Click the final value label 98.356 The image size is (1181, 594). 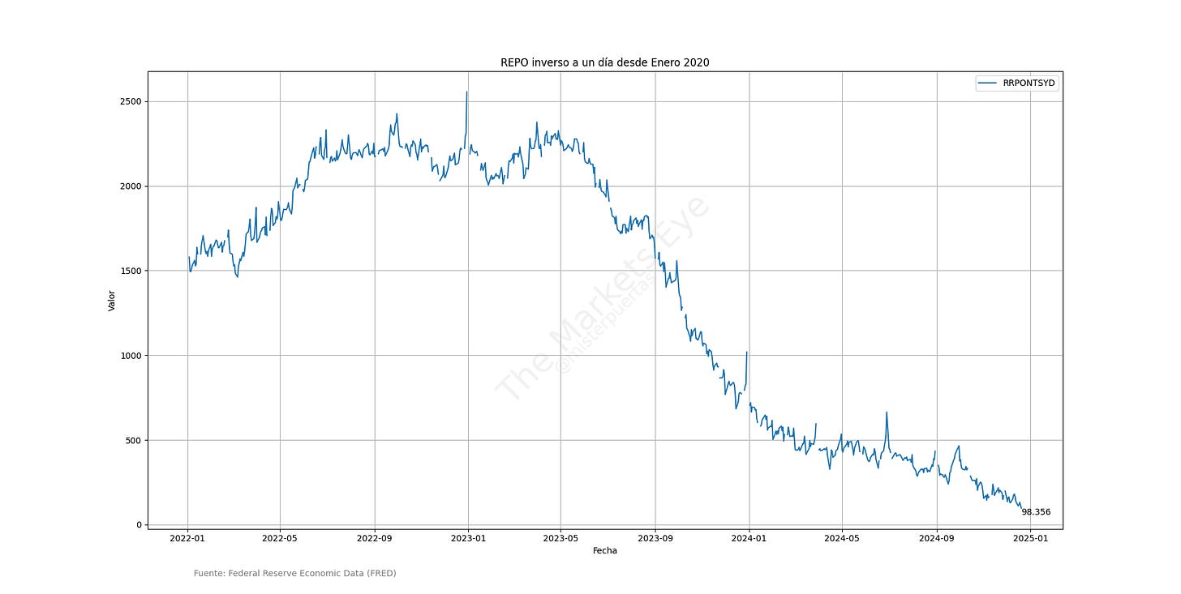click(1036, 512)
